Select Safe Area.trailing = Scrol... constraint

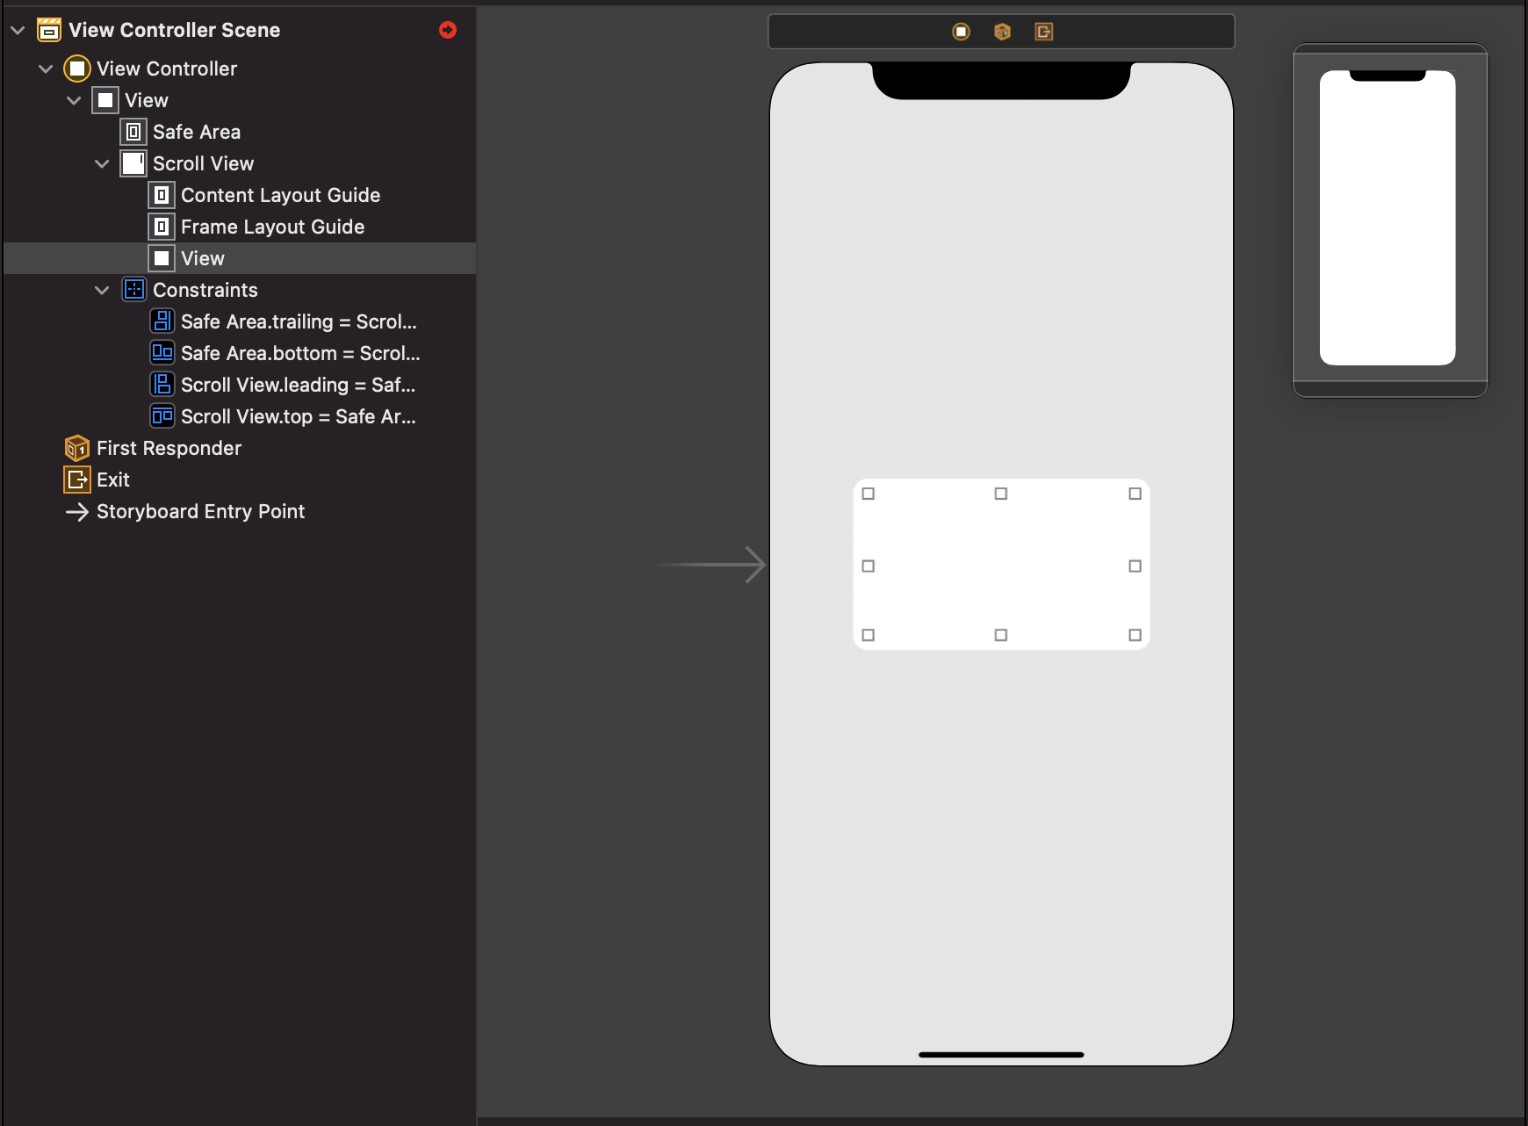299,321
